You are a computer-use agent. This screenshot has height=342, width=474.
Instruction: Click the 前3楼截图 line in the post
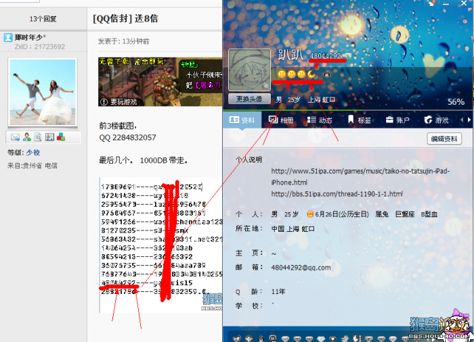click(x=118, y=126)
